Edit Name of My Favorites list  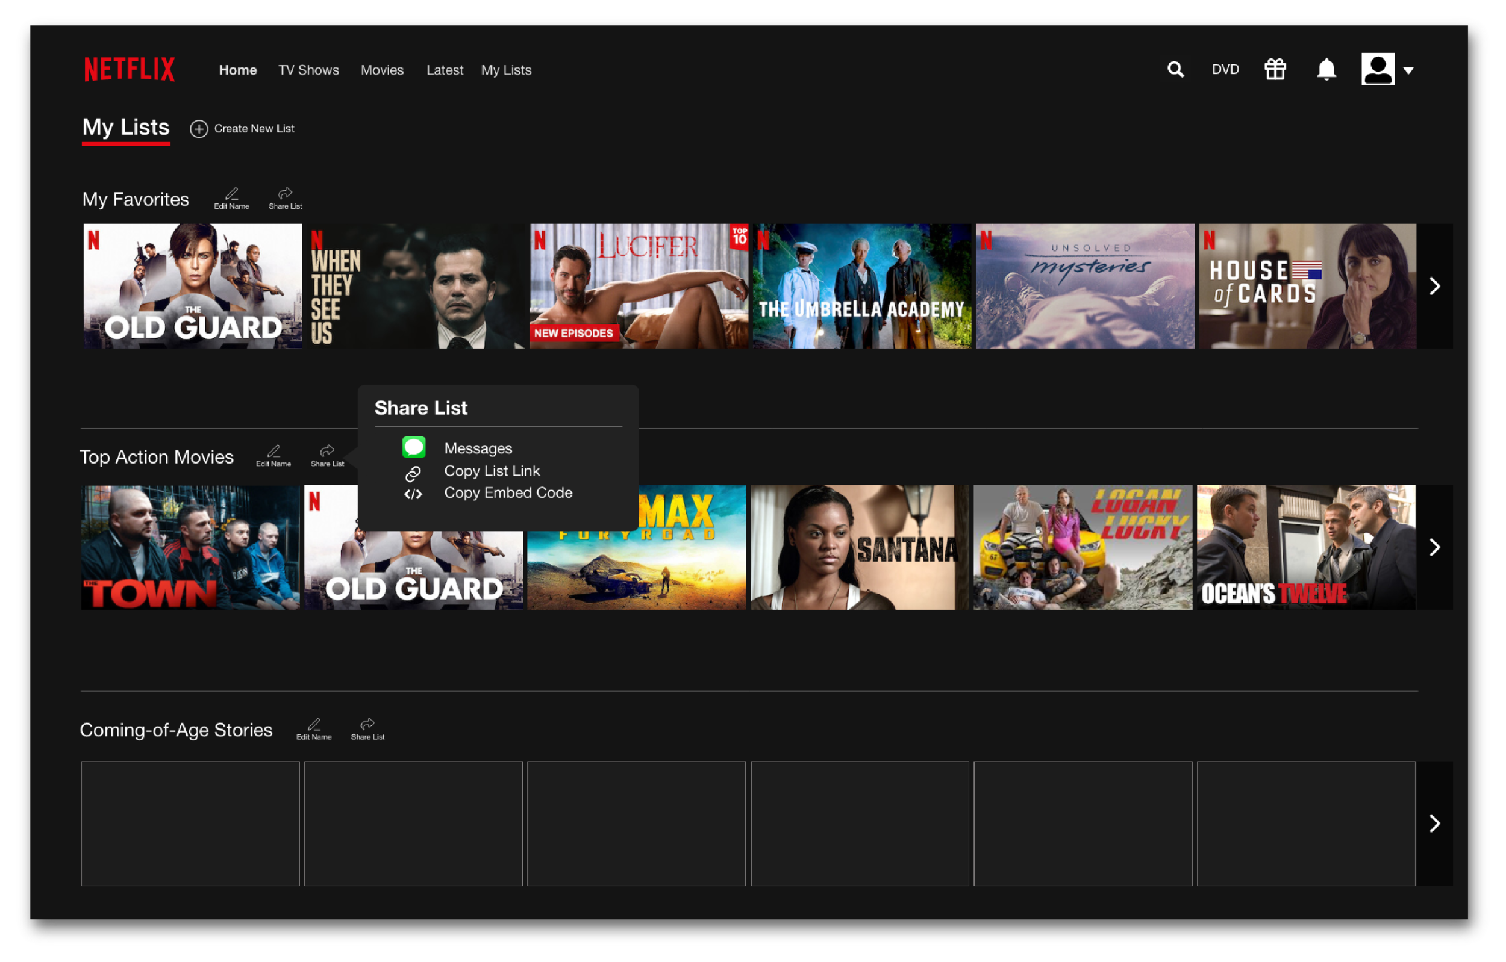coord(231,199)
